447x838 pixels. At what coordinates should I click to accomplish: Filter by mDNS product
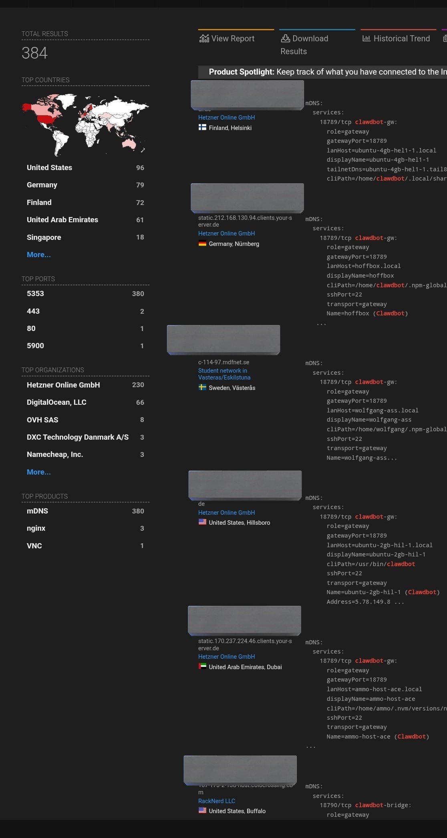click(x=37, y=511)
